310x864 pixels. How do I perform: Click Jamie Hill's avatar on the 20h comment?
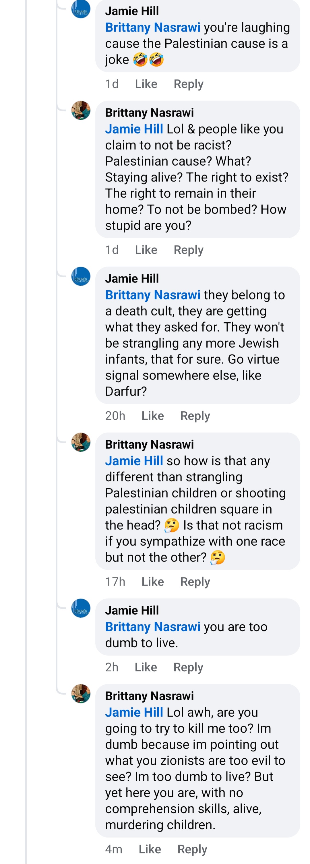coord(81,276)
